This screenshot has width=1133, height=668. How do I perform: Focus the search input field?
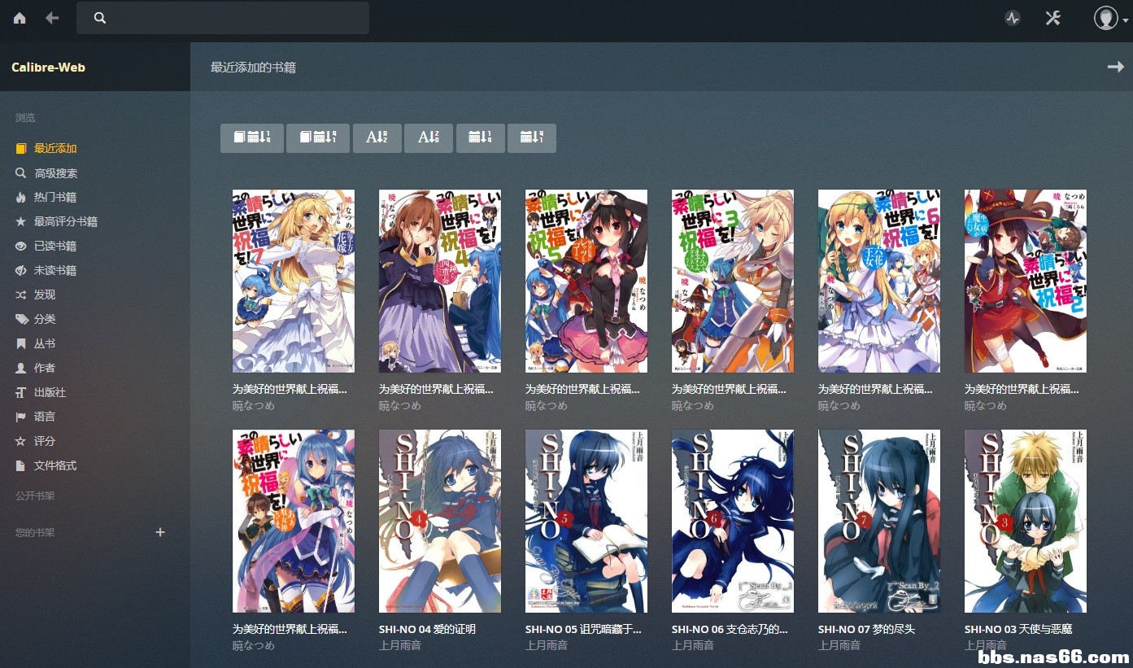[x=223, y=18]
